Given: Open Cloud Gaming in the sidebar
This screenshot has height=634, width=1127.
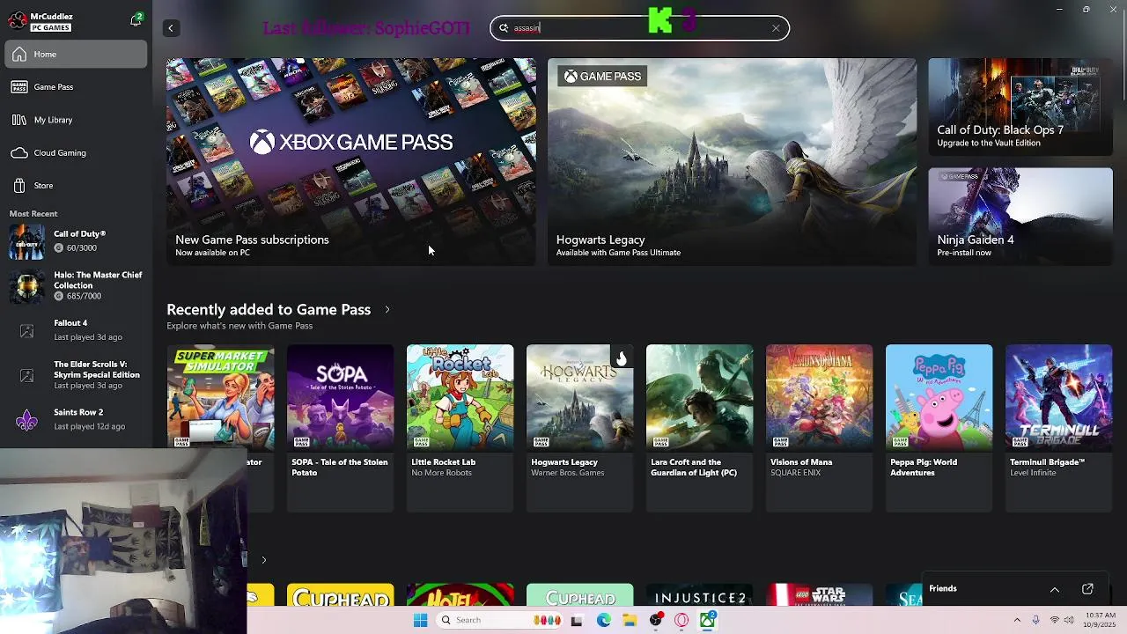Looking at the screenshot, I should 76,153.
